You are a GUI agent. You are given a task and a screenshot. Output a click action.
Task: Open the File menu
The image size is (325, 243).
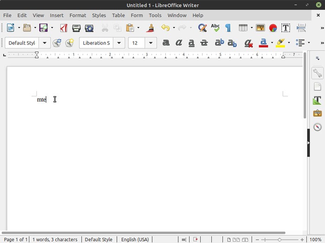7,15
